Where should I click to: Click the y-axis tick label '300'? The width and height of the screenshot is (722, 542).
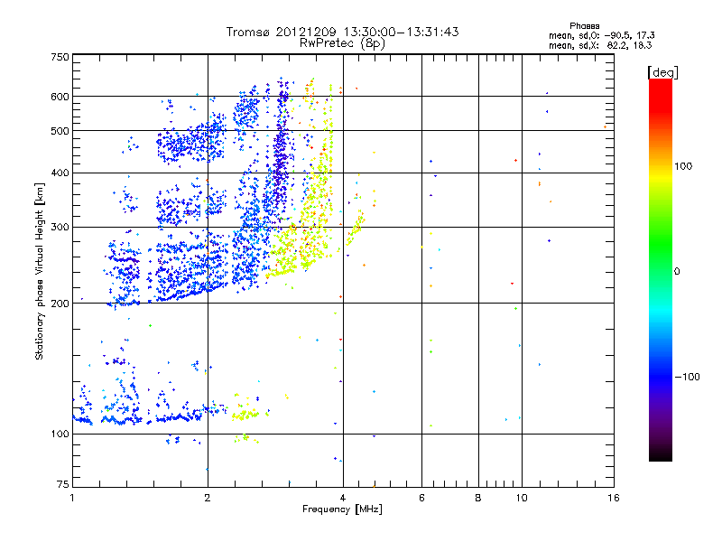(x=60, y=227)
